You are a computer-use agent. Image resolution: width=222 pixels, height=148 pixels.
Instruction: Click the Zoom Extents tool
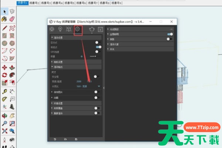point(4,131)
